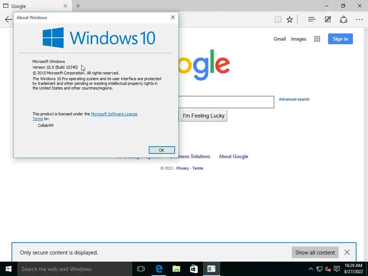Close the About Windows dialog
The height and width of the screenshot is (276, 368).
tap(173, 17)
